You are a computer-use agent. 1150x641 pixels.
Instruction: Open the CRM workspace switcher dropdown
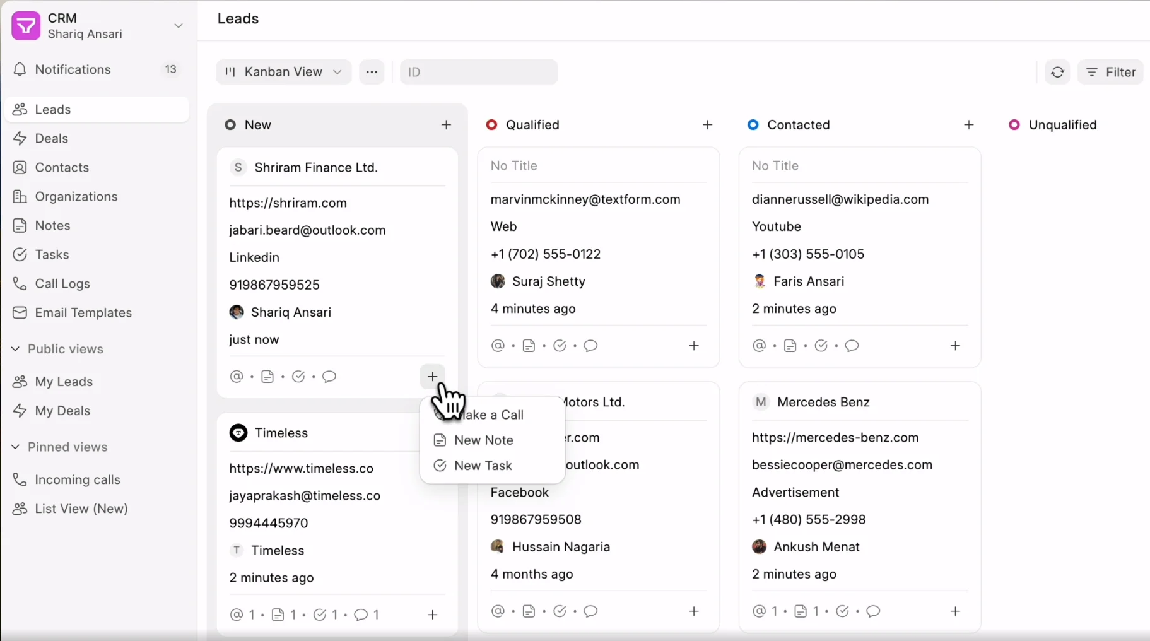179,26
